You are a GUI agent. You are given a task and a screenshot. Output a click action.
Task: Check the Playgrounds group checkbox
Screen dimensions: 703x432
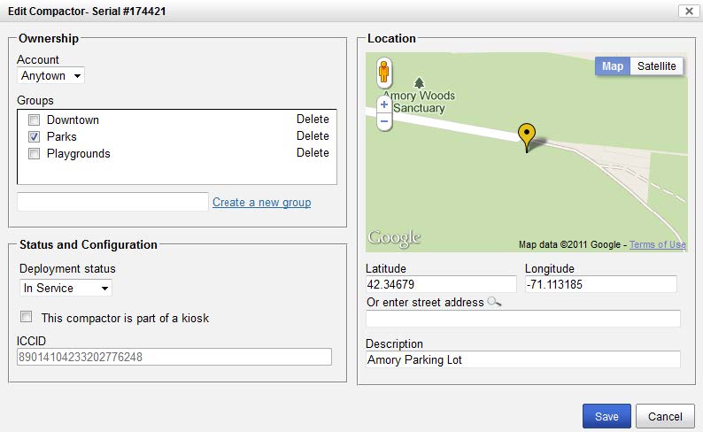pyautogui.click(x=34, y=153)
